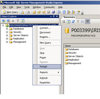Choose Register... from the context menu
This screenshot has height=99, width=100.
pos(47,37)
